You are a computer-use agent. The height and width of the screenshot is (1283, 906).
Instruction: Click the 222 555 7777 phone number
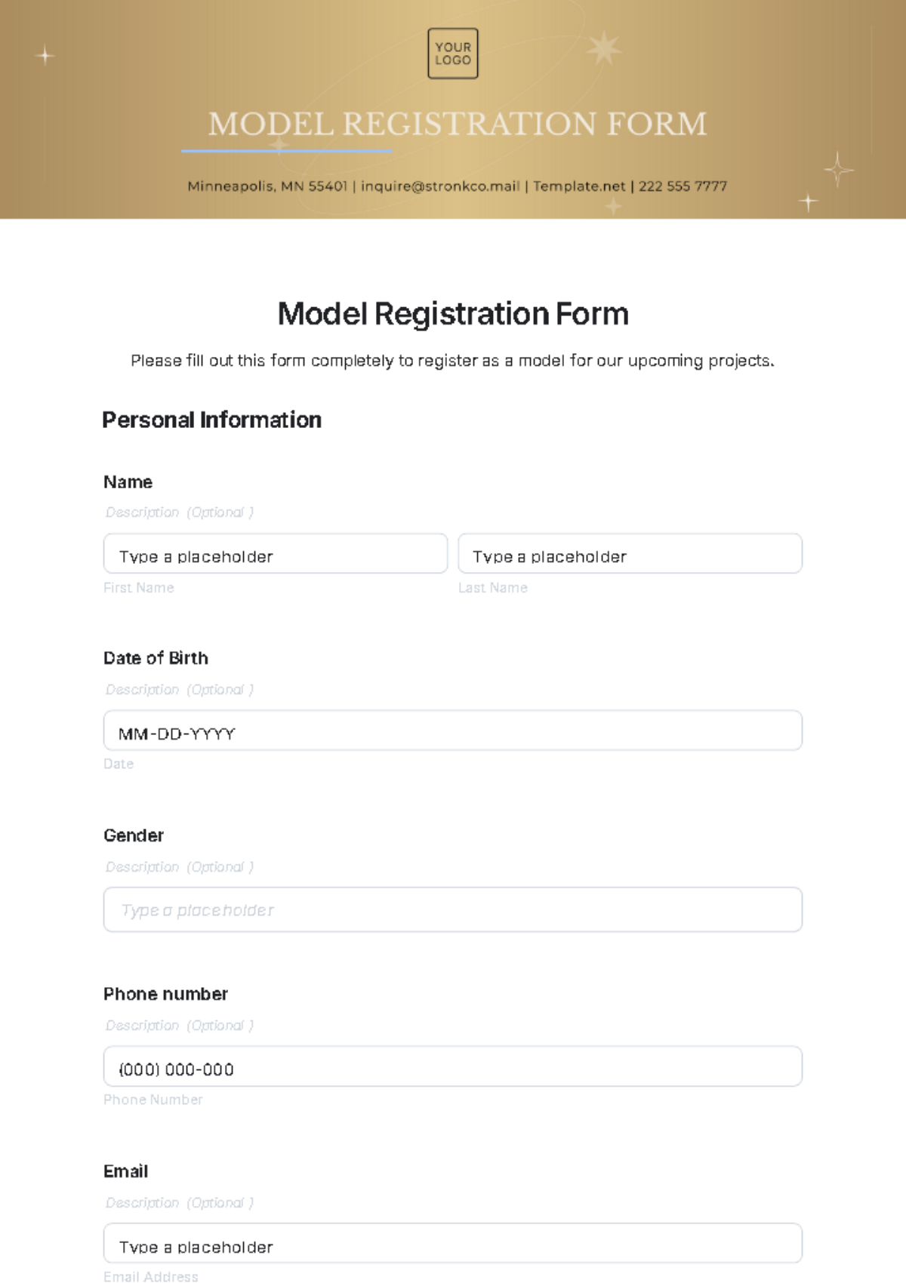point(683,186)
